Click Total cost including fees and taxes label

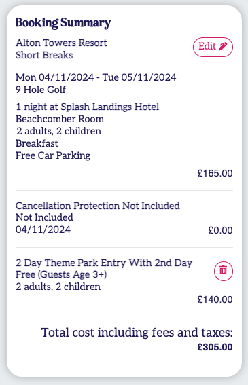pyautogui.click(x=137, y=333)
